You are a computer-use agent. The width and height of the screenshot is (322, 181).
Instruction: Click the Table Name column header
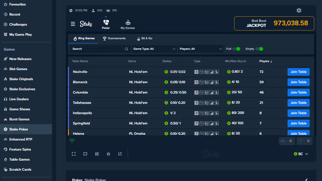coord(80,61)
